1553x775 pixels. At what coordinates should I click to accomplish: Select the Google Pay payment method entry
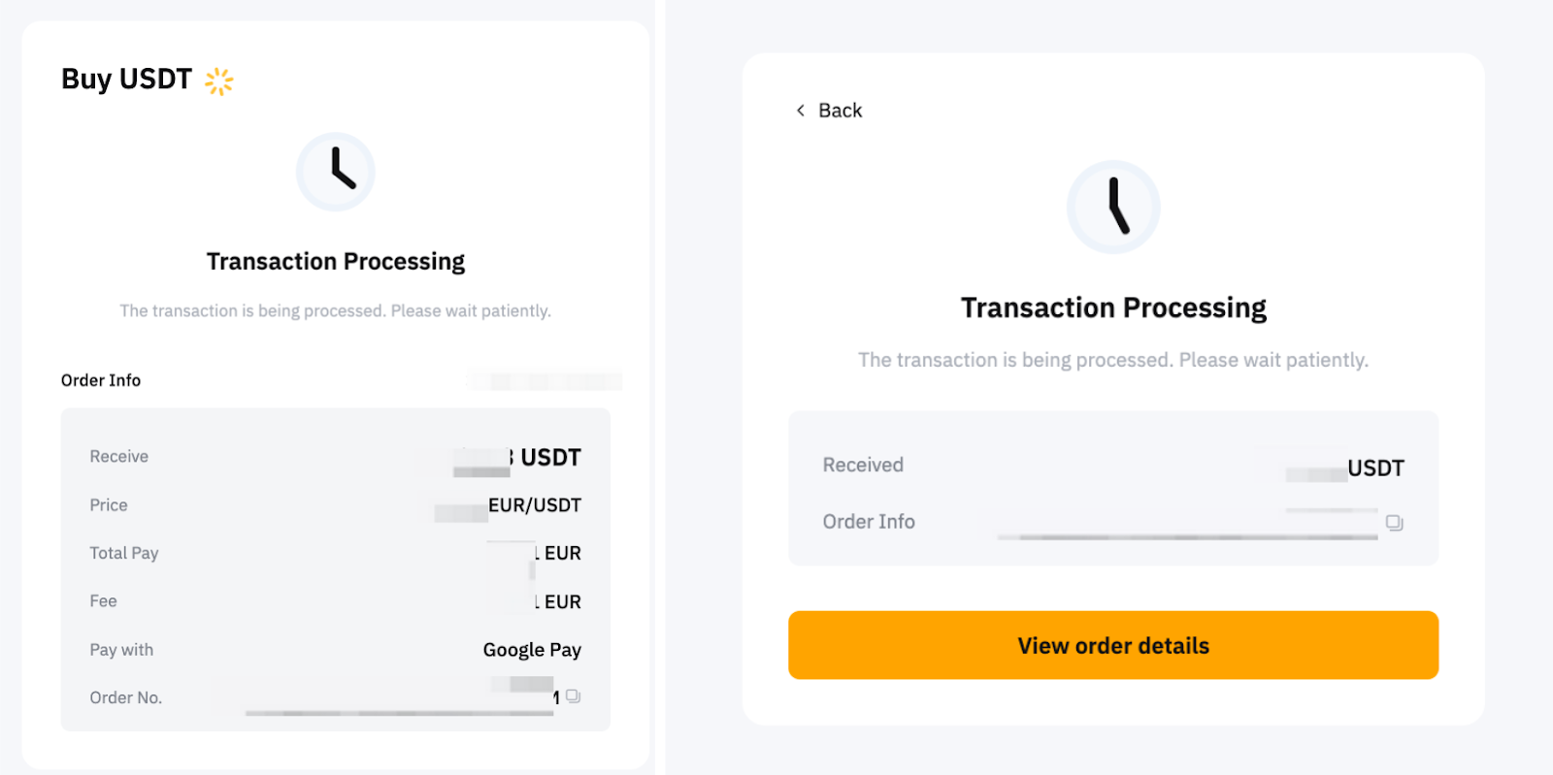pos(532,649)
